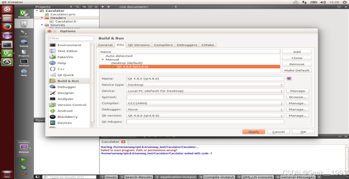
Task: Click in the Options Filter field
Action: [x=71, y=38]
